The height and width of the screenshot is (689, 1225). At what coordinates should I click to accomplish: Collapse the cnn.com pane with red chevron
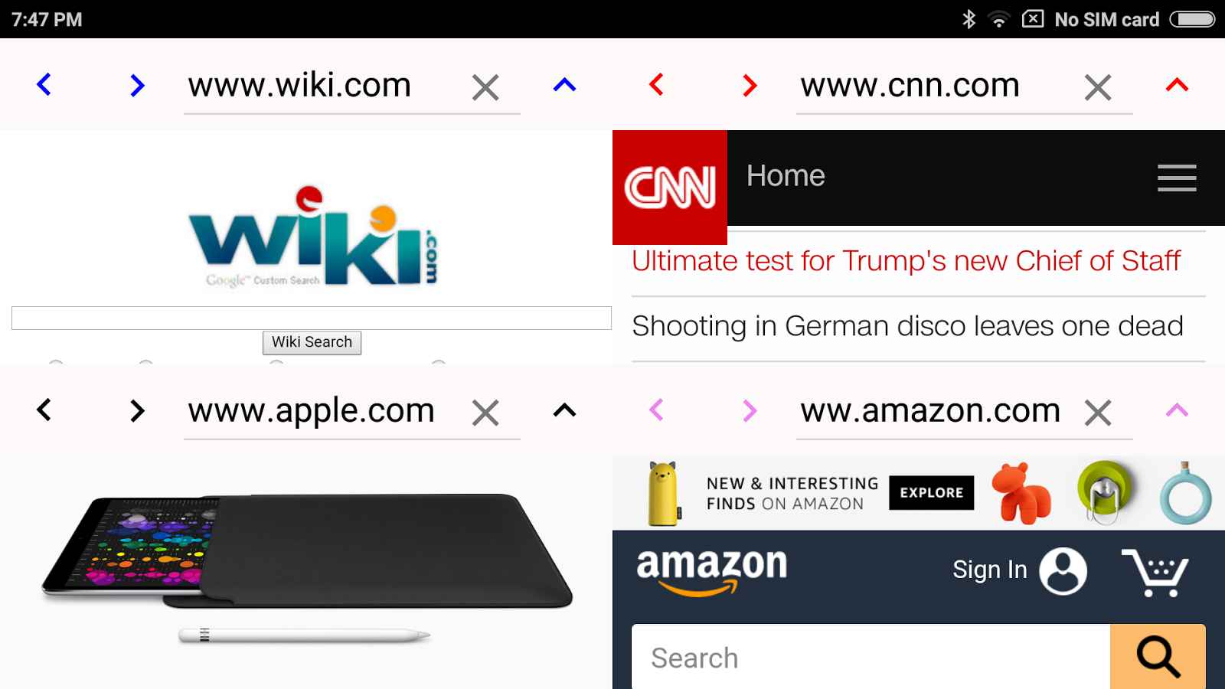pos(1177,84)
